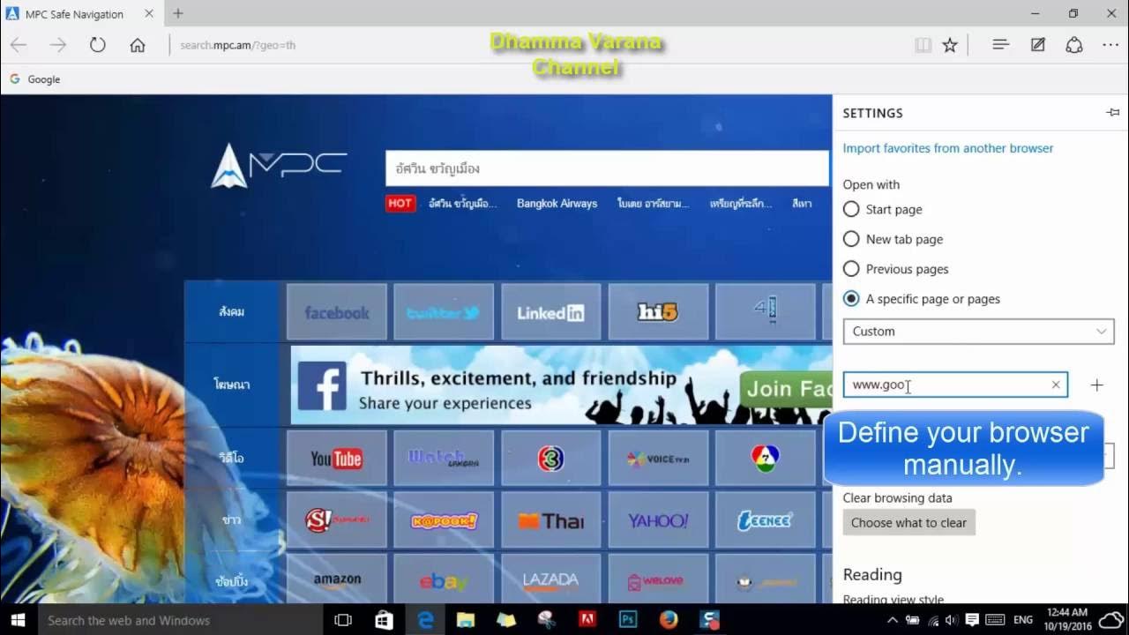Pin the Settings pane

tap(1113, 113)
